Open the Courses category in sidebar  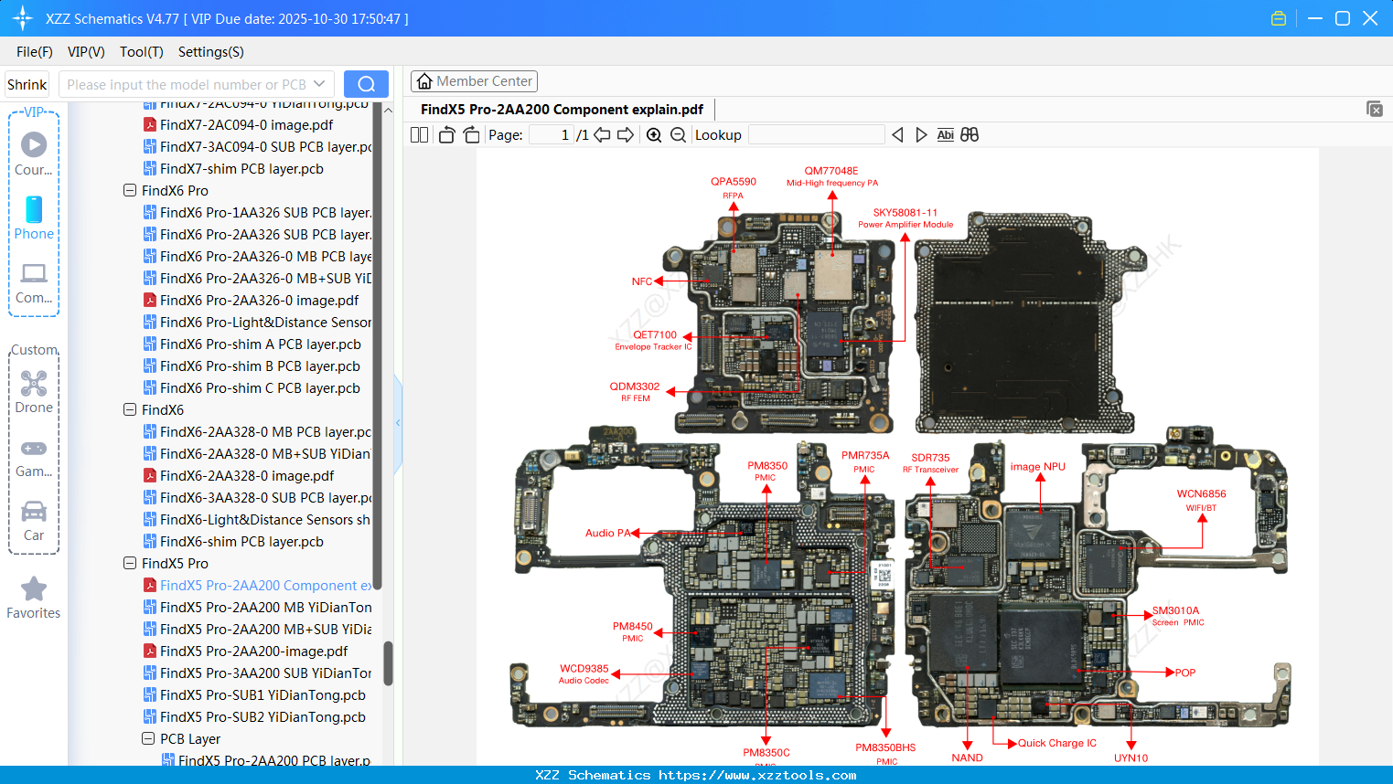[x=34, y=154]
